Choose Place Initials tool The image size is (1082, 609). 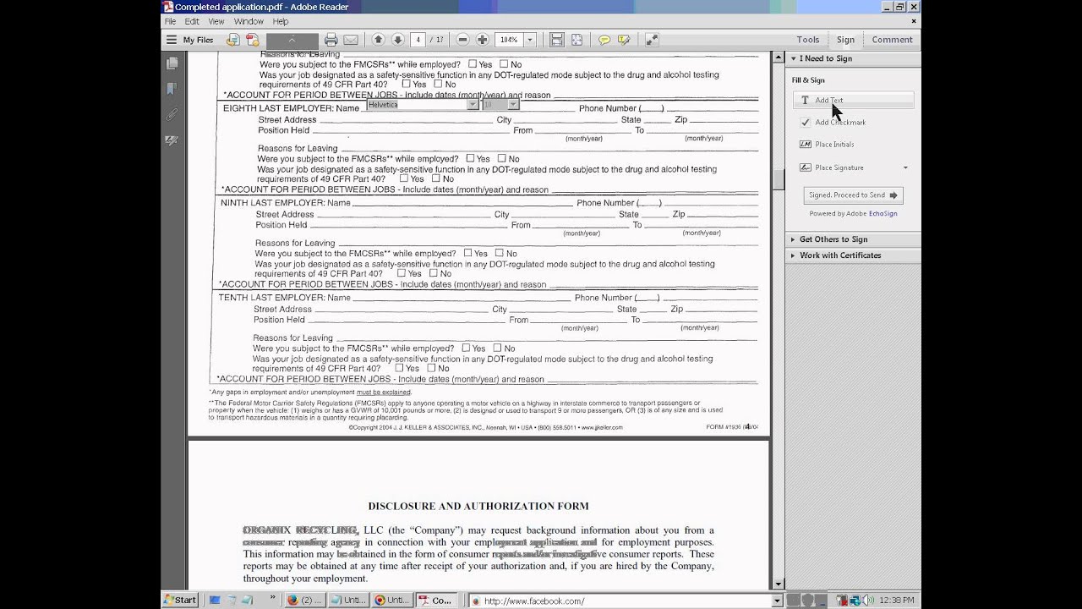(828, 145)
